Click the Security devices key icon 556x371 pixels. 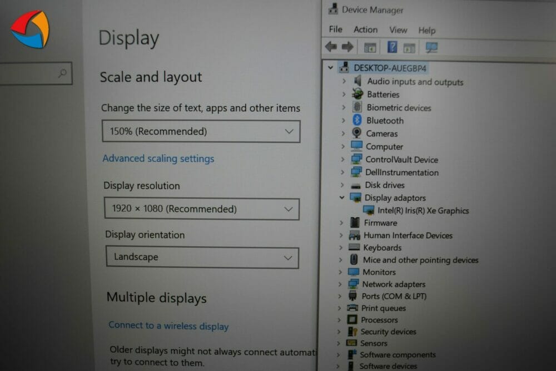pyautogui.click(x=352, y=332)
